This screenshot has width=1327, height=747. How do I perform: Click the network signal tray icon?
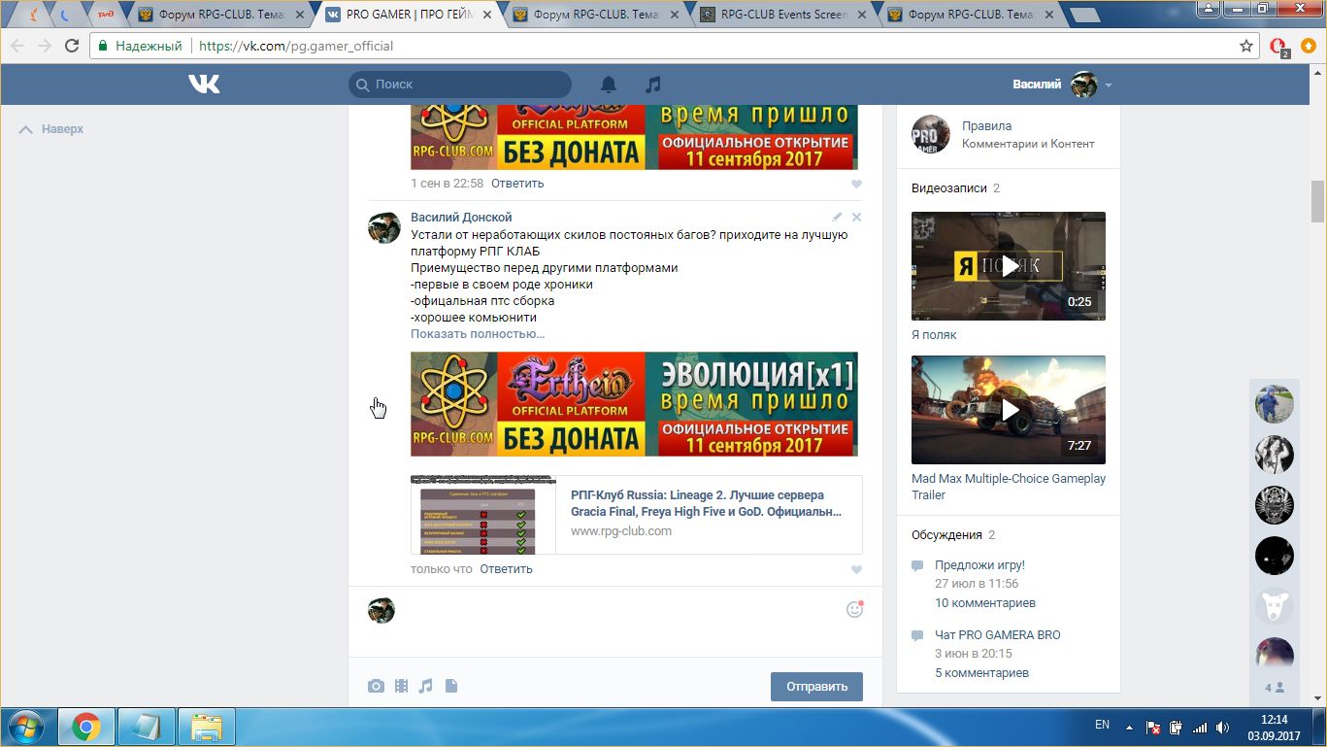pyautogui.click(x=1200, y=727)
